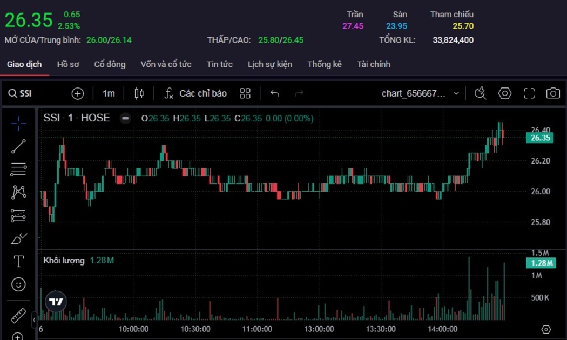Toggle fullscreen mode for the chart
The height and width of the screenshot is (340, 567).
(529, 93)
